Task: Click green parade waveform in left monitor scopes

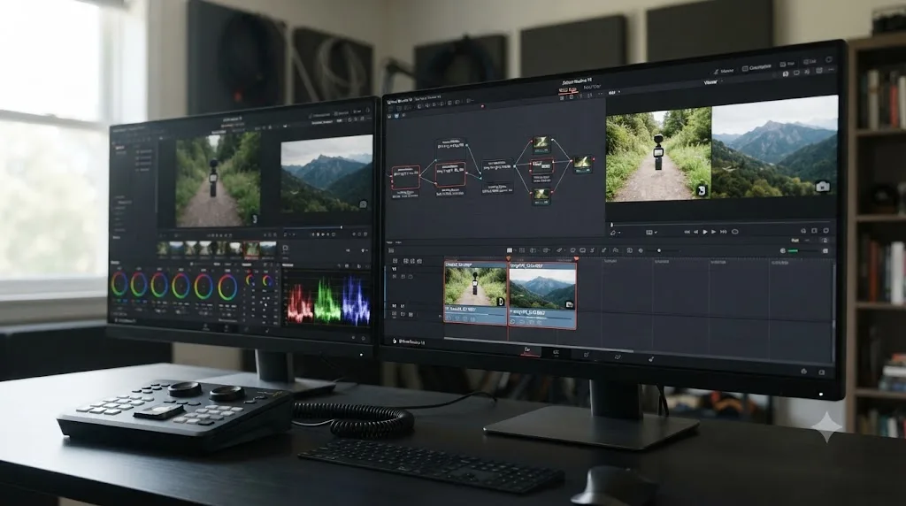Action: point(327,301)
